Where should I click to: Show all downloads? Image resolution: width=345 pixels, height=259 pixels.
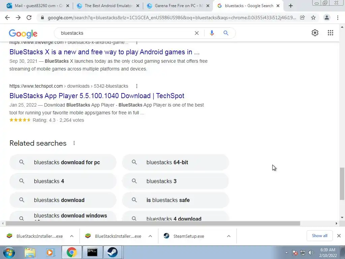[319, 236]
